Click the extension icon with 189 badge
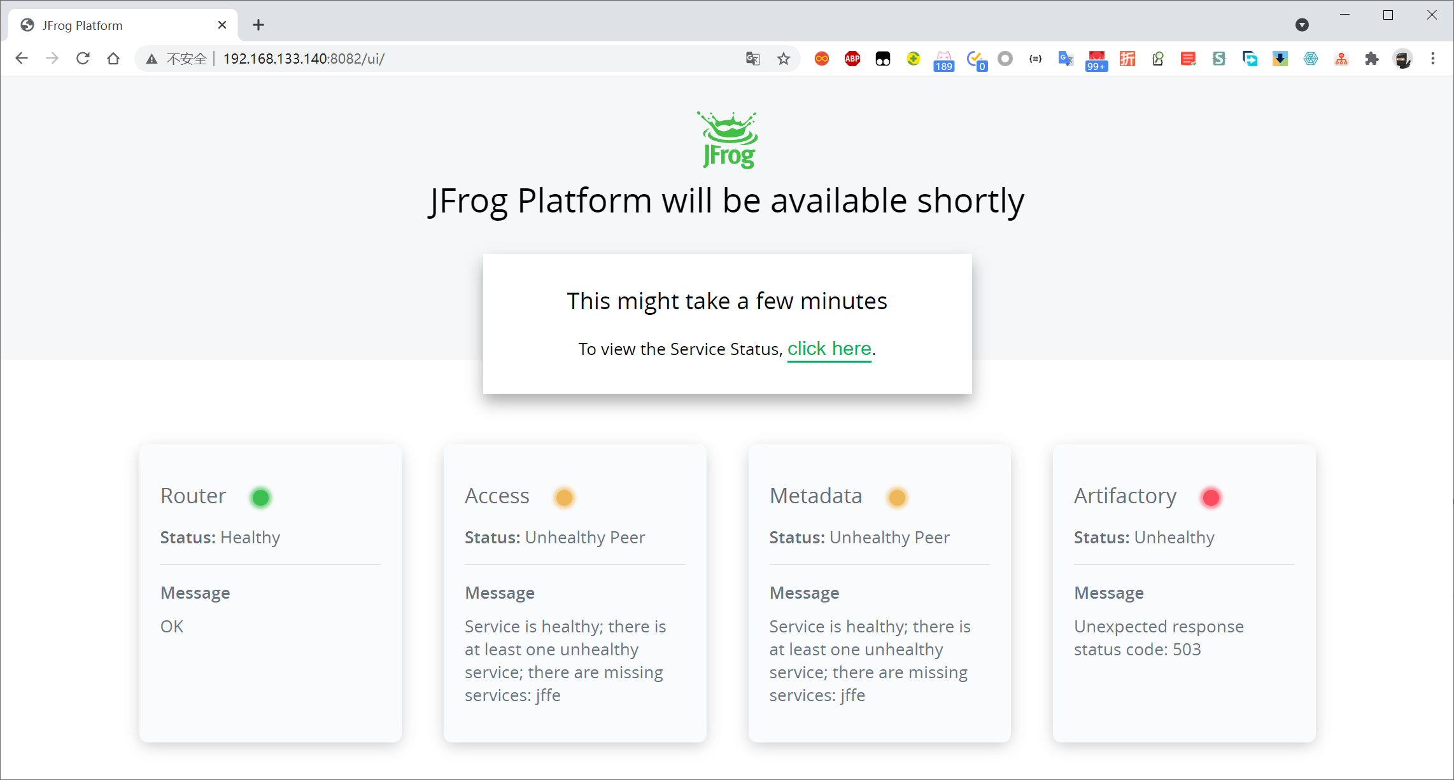The image size is (1454, 780). 943,60
